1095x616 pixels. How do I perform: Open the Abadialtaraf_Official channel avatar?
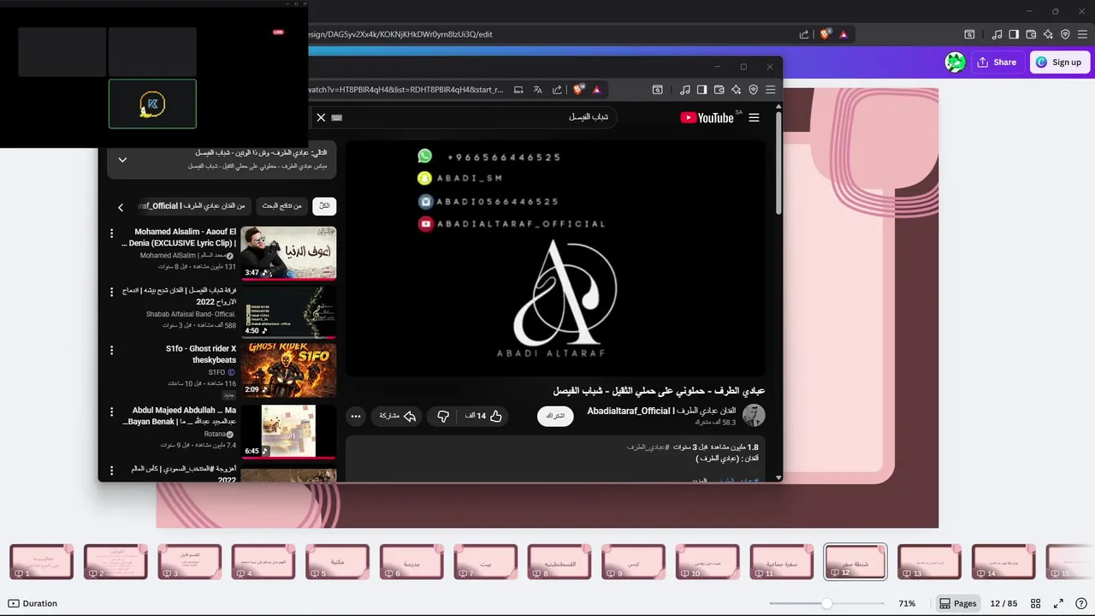click(754, 416)
